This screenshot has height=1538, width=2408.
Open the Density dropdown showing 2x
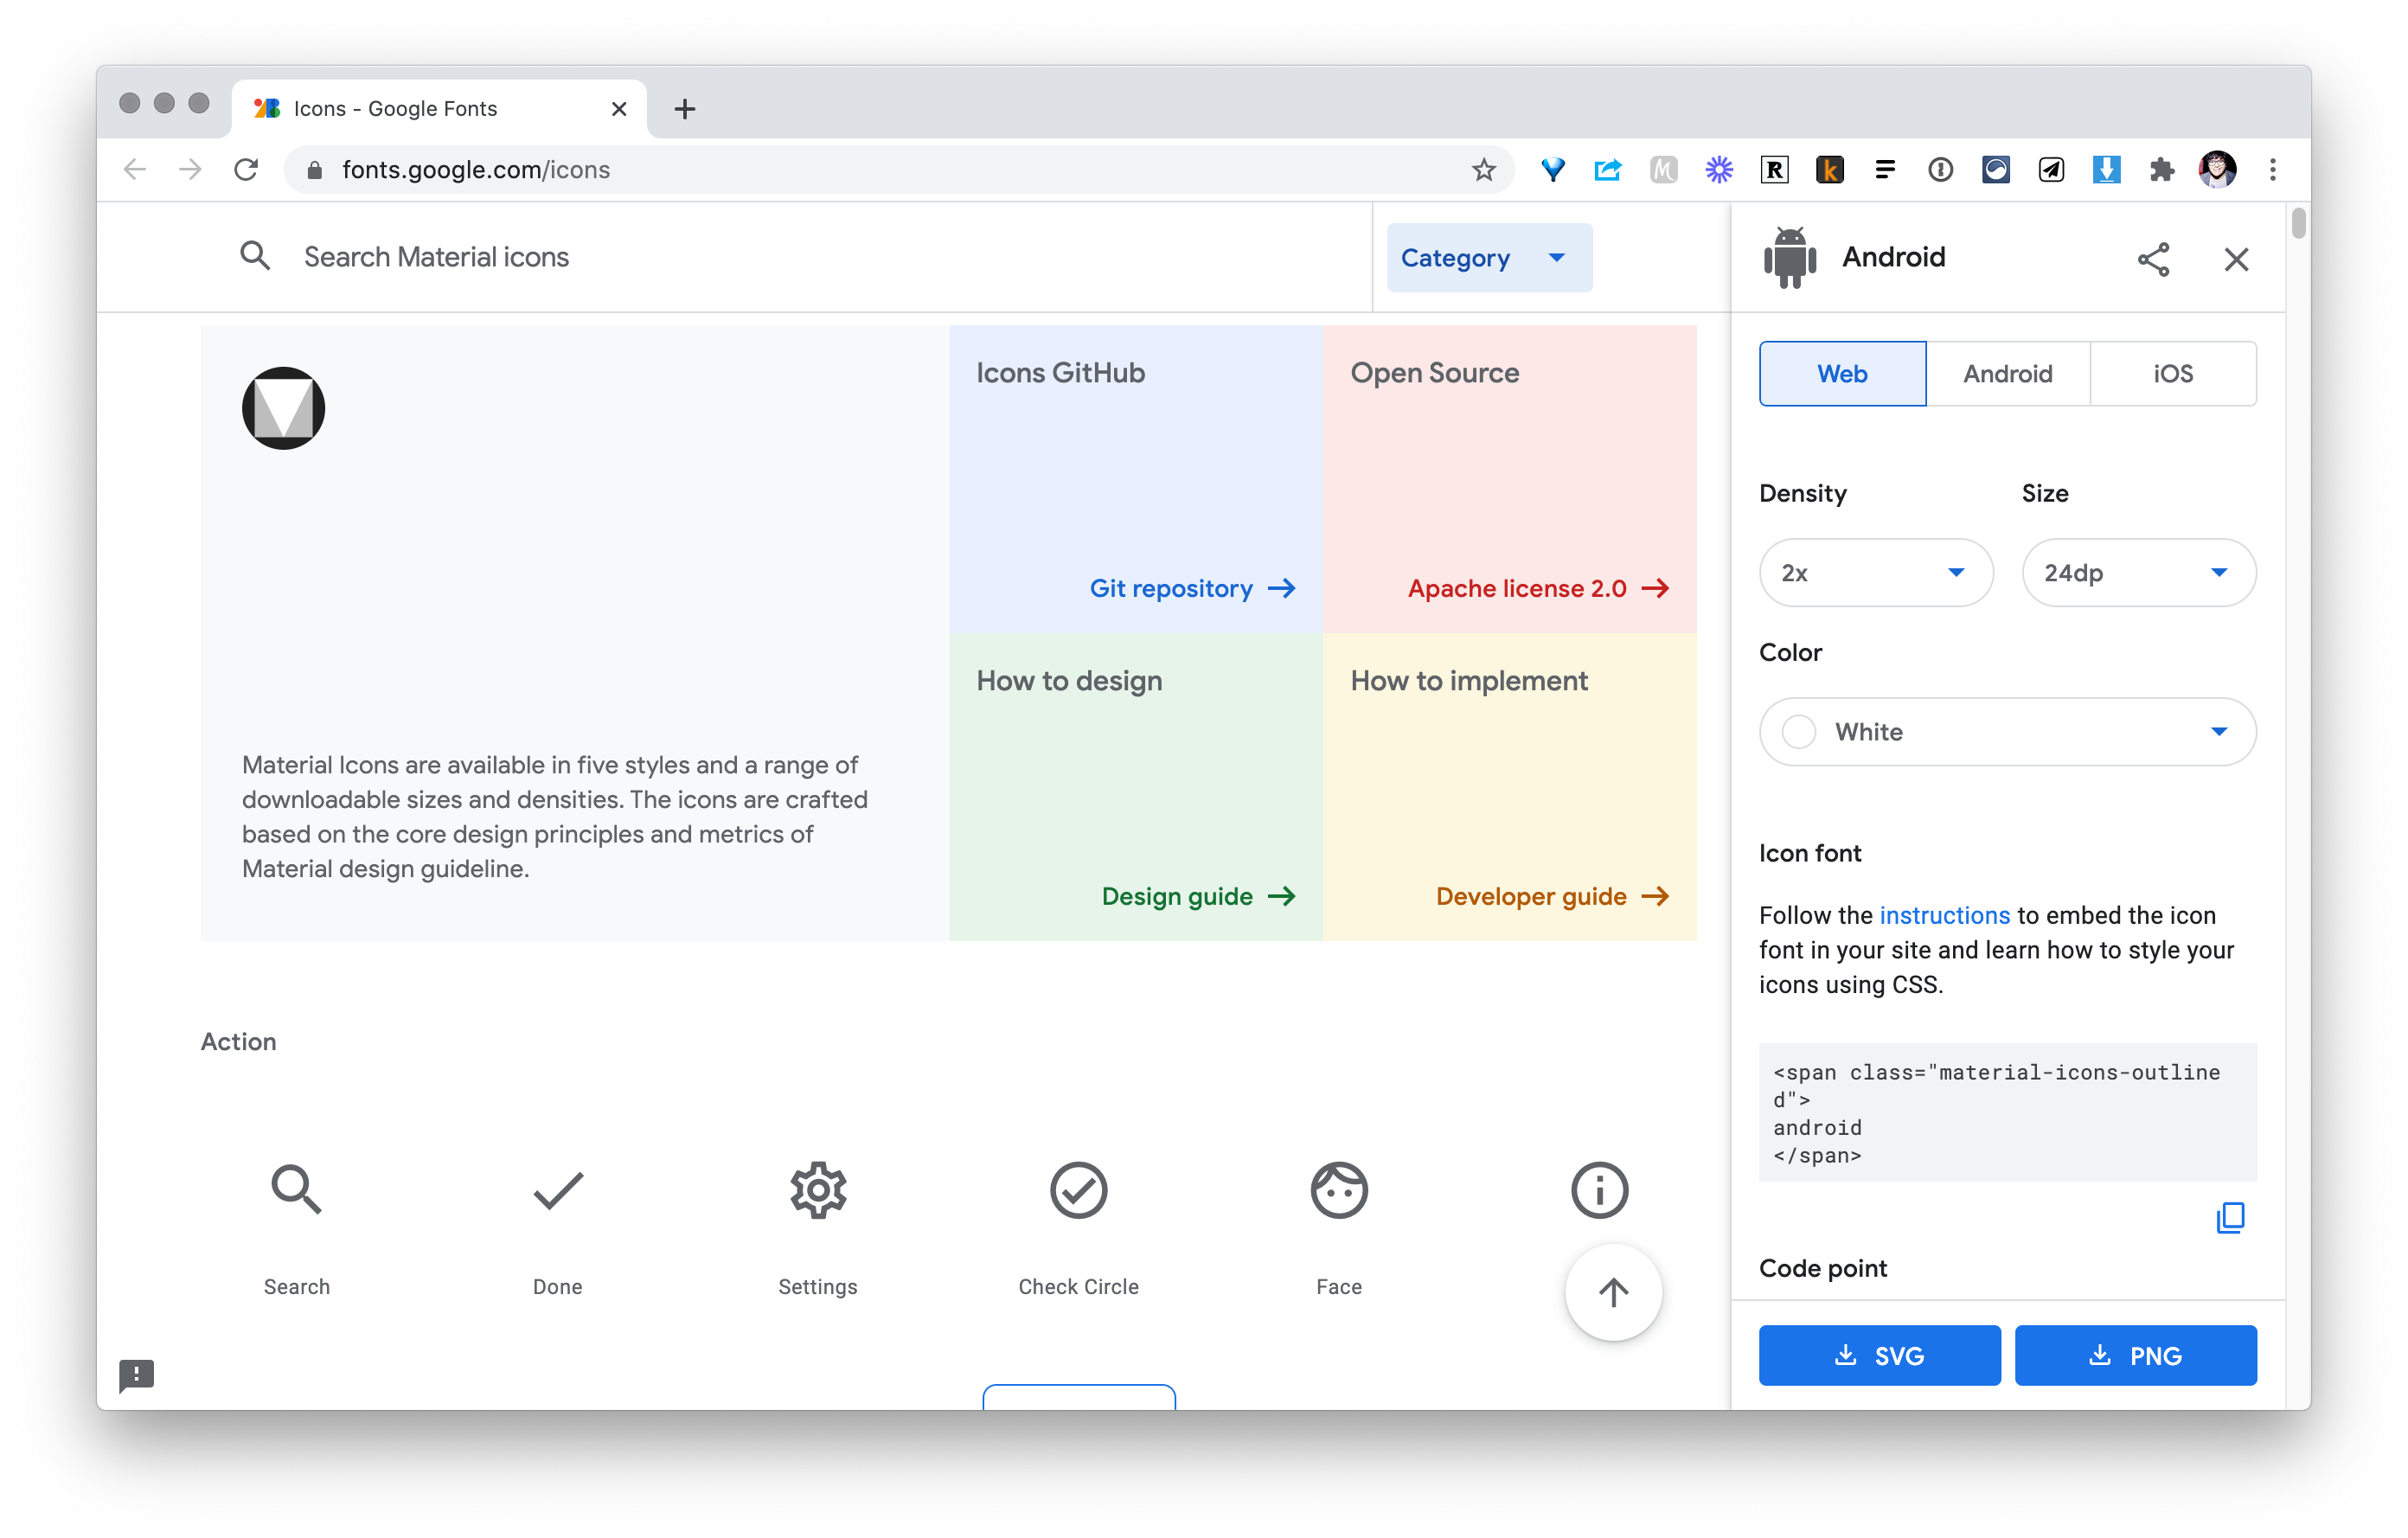click(x=1875, y=572)
